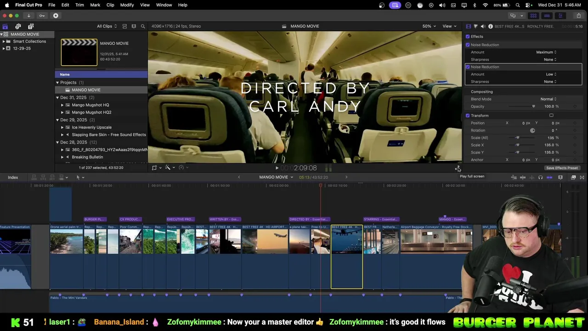This screenshot has width=588, height=331.
Task: Open the Effects browser icon
Action: [573, 177]
